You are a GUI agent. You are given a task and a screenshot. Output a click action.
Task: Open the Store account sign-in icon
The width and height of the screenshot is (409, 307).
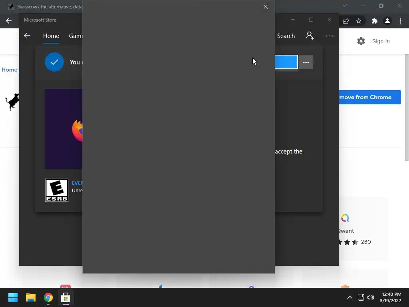click(x=310, y=36)
